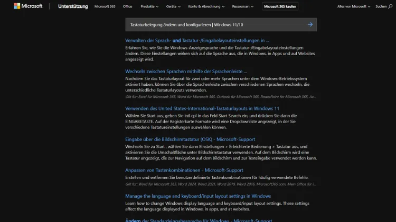Expand the Alles von Microsoft dropdown

tap(354, 6)
